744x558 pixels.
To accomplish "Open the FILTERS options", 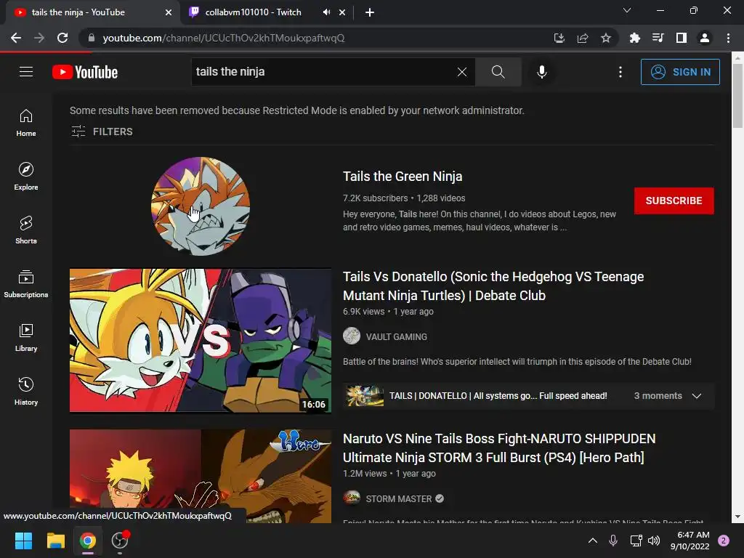I will 102,132.
